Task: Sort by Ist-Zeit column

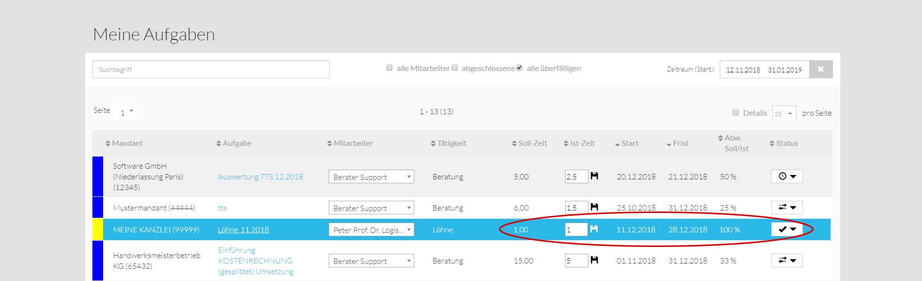Action: pyautogui.click(x=579, y=143)
